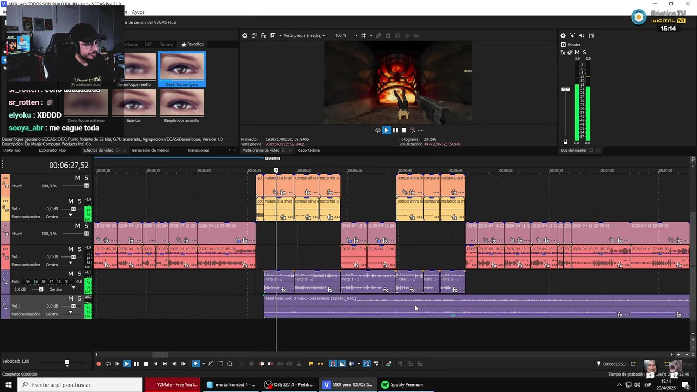This screenshot has width=697, height=392.
Task: Open the Normal edit tool dropdown arrow
Action: 203,364
